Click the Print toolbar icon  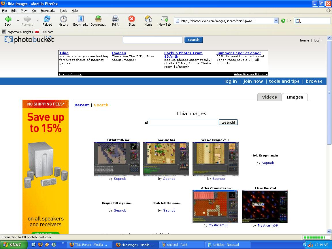tap(115, 19)
